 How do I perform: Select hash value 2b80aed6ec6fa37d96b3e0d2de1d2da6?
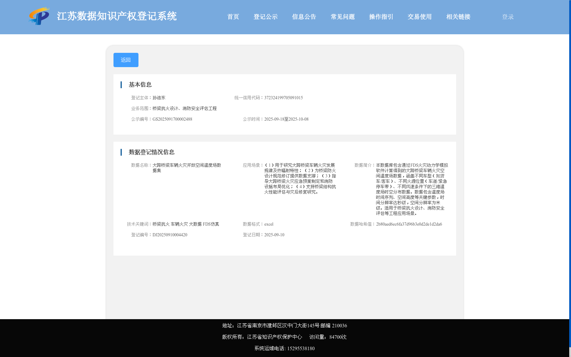409,224
